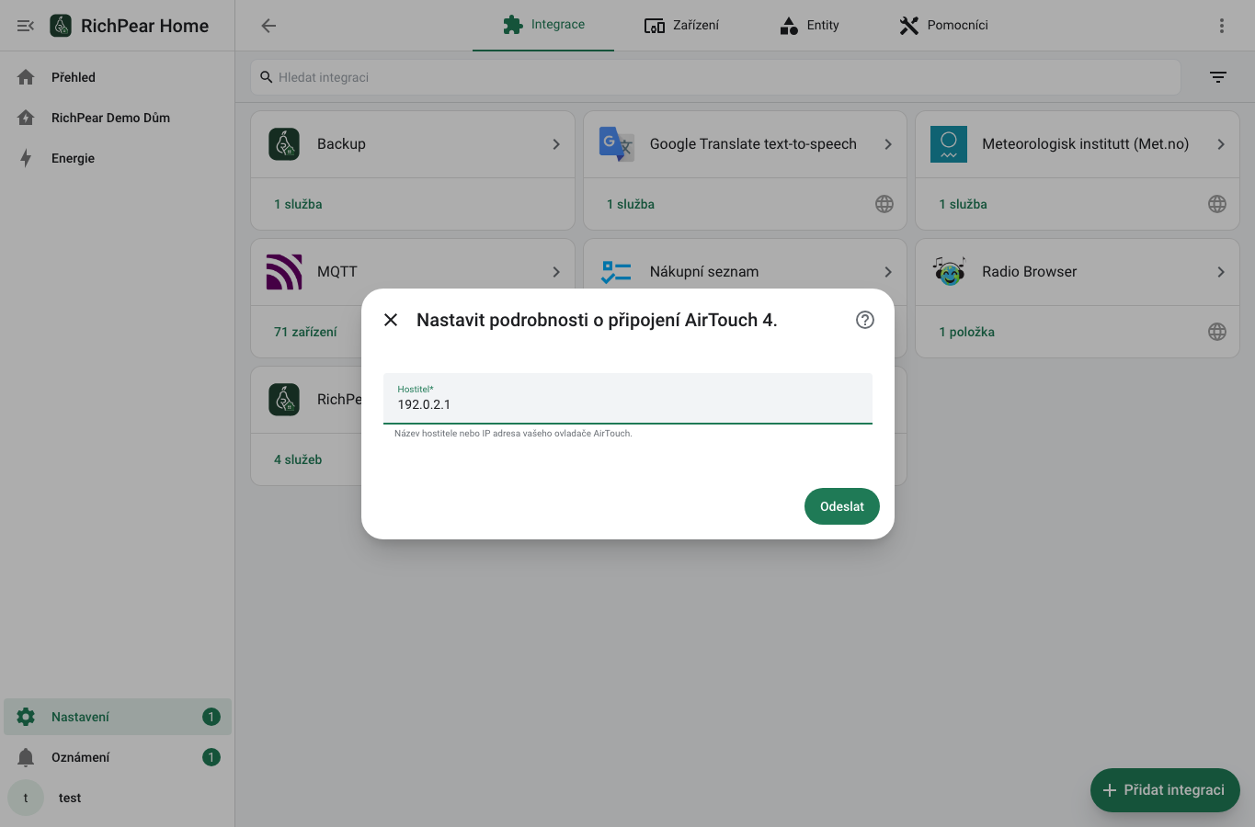Click the Nastavení notification badge
Viewport: 1255px width, 827px height.
pos(211,717)
